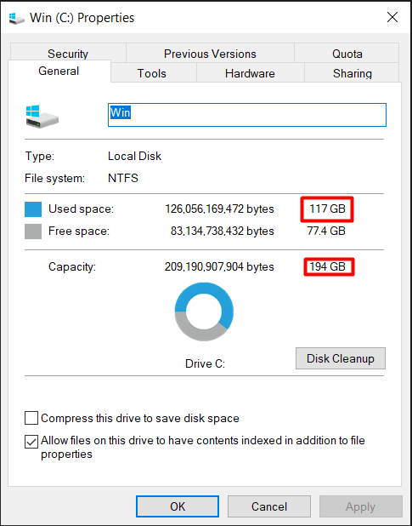This screenshot has height=526, width=412.
Task: Switch to the Security tab
Action: (x=68, y=54)
